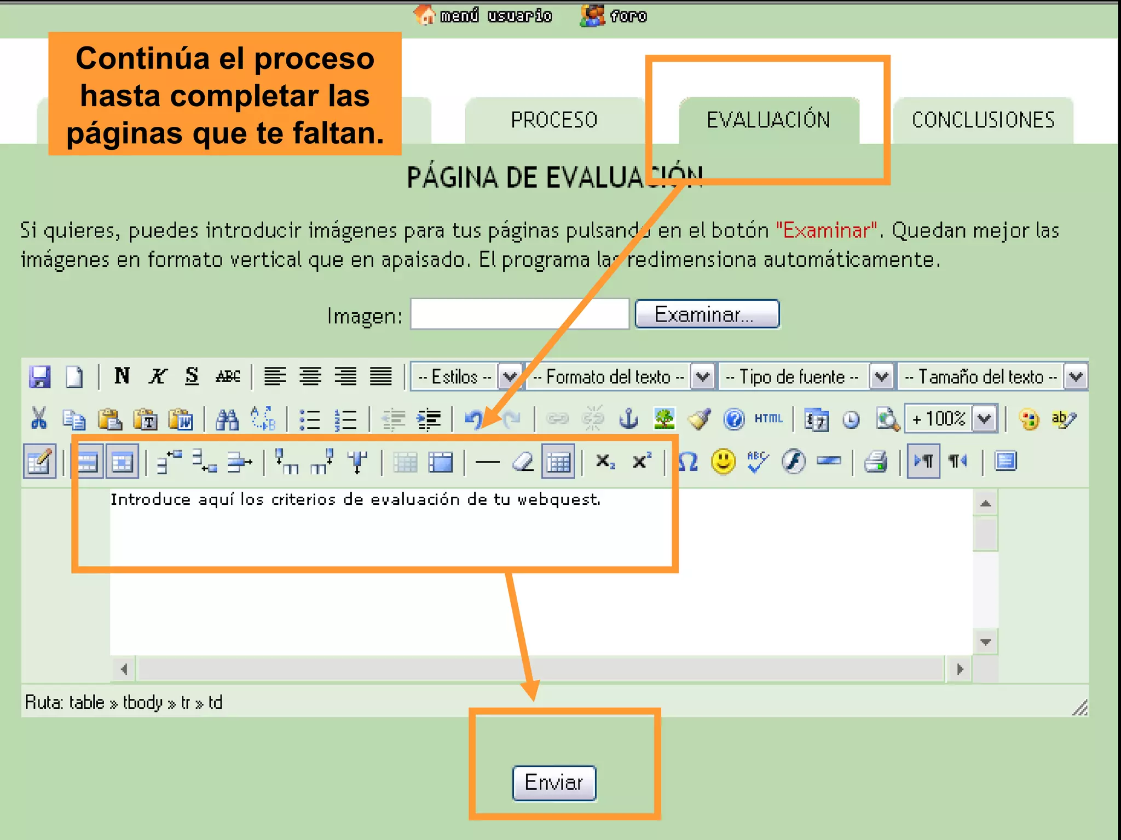
Task: Cut selection with scissors icon
Action: point(39,419)
